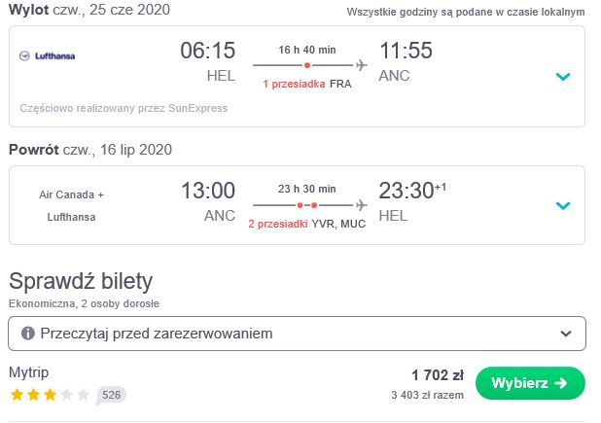
Task: Click the 2 przesiadki link
Action: click(x=278, y=224)
